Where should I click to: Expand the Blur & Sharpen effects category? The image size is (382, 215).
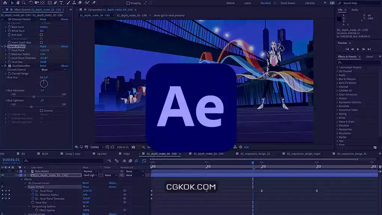click(347, 79)
